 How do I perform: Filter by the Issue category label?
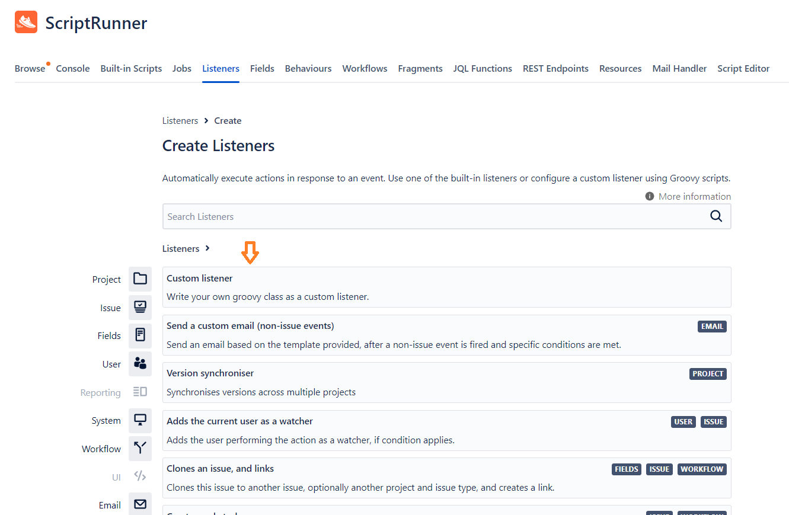click(x=110, y=308)
